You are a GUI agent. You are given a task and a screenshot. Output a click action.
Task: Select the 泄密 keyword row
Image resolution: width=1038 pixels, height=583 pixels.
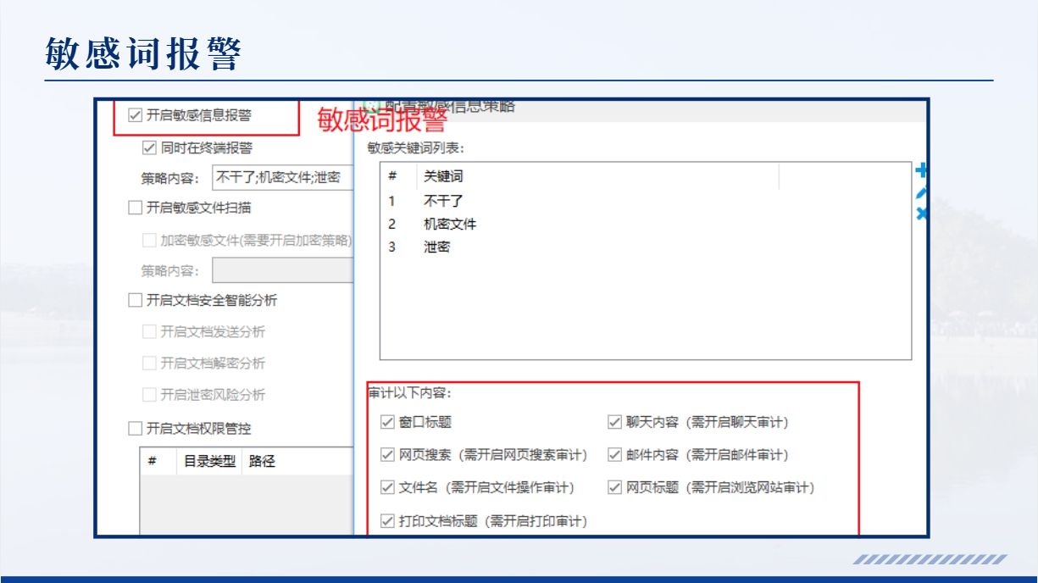pyautogui.click(x=437, y=247)
